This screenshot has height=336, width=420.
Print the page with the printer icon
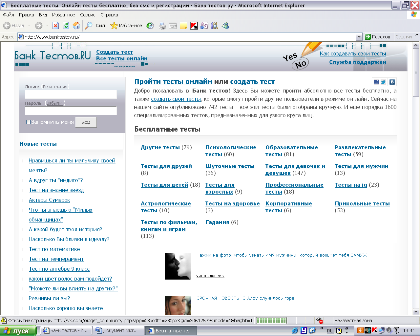coord(162,26)
